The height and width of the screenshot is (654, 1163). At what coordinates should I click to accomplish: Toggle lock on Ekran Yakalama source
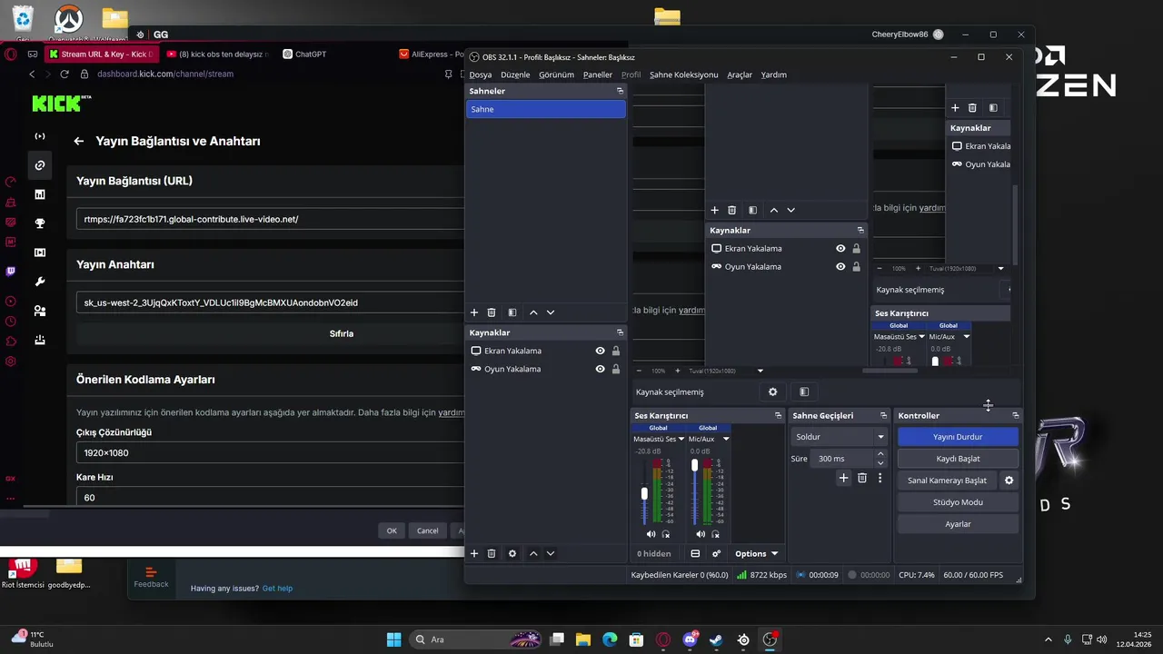click(x=616, y=351)
